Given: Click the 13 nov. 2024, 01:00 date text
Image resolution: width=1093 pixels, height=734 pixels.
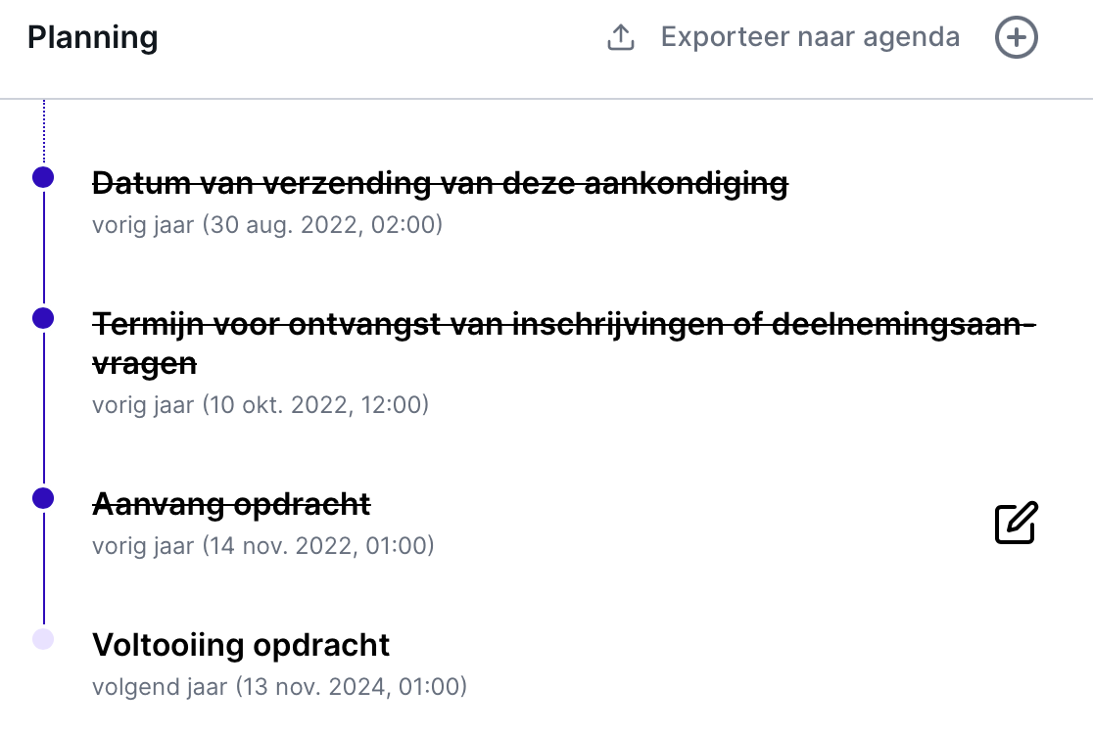Looking at the screenshot, I should point(352,687).
